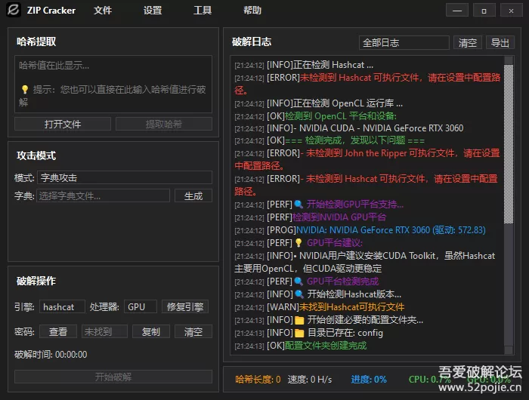Click the 打开文件 button
529x400 pixels.
point(63,124)
